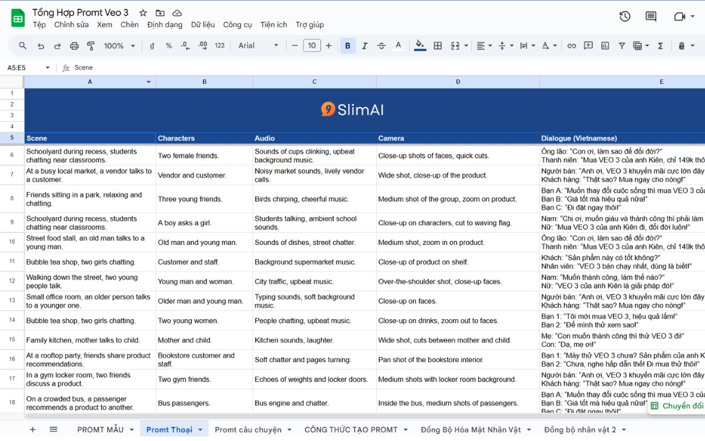The width and height of the screenshot is (705, 441).
Task: Open the version history clock icon
Action: tap(625, 17)
